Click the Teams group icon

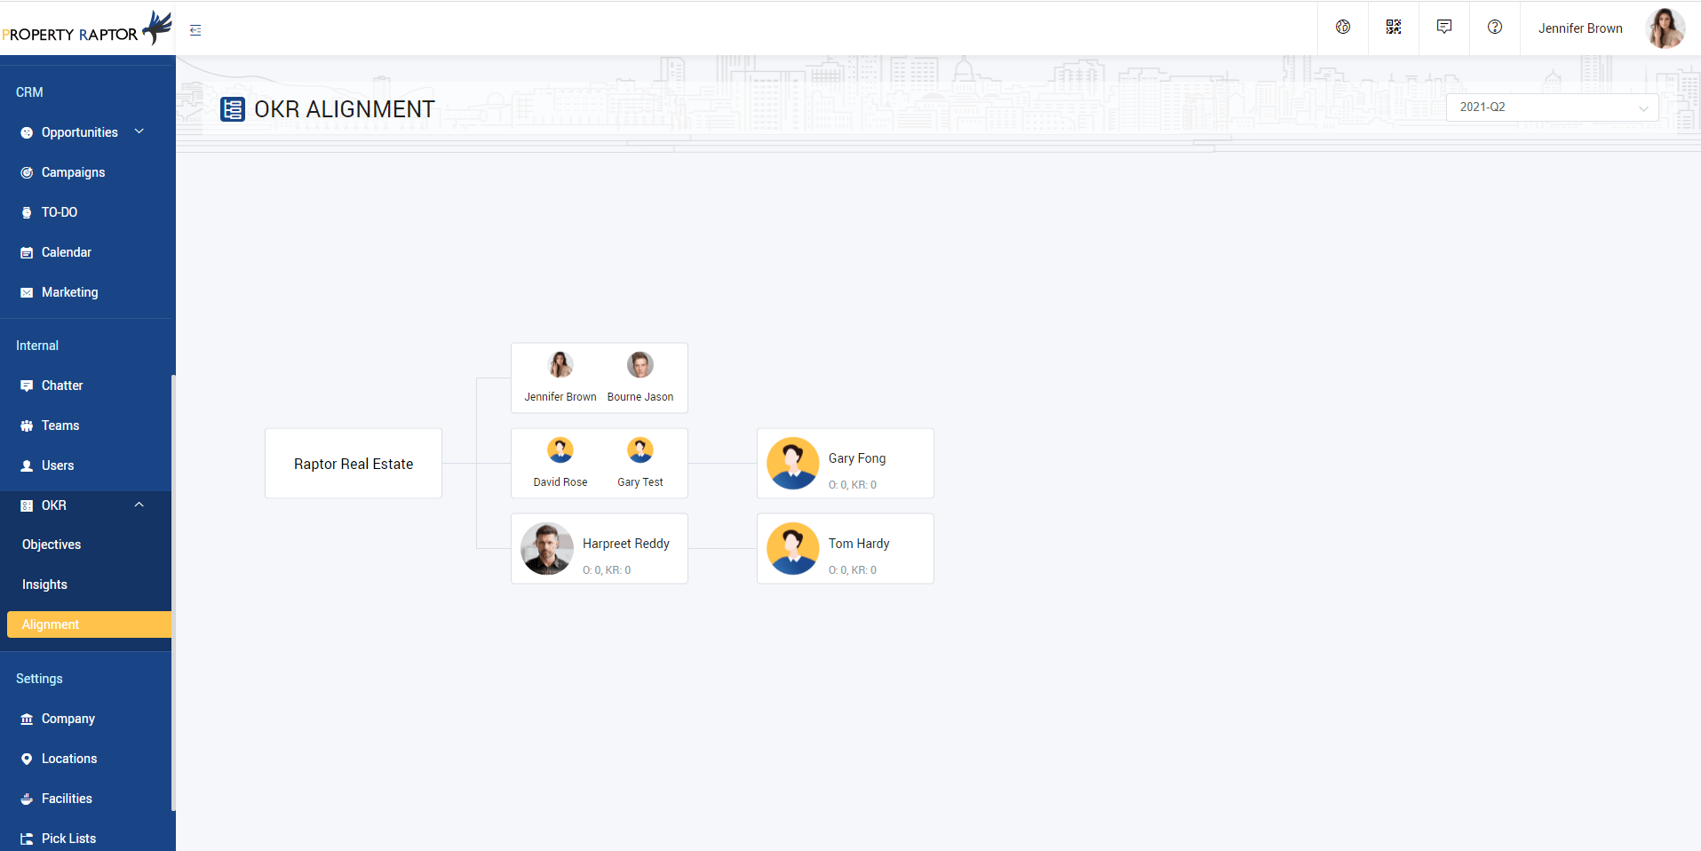click(x=27, y=425)
